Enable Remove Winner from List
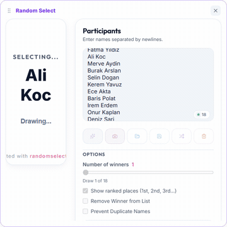This screenshot has width=227, height=227. (85, 201)
